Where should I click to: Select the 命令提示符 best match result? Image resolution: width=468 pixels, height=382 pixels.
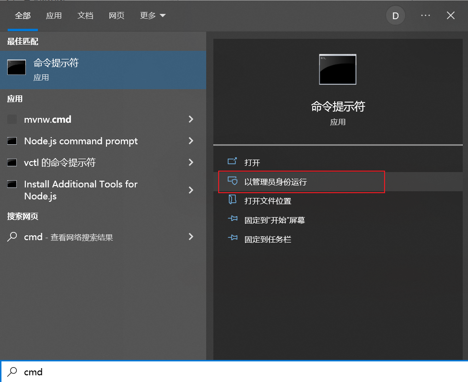[x=103, y=70]
